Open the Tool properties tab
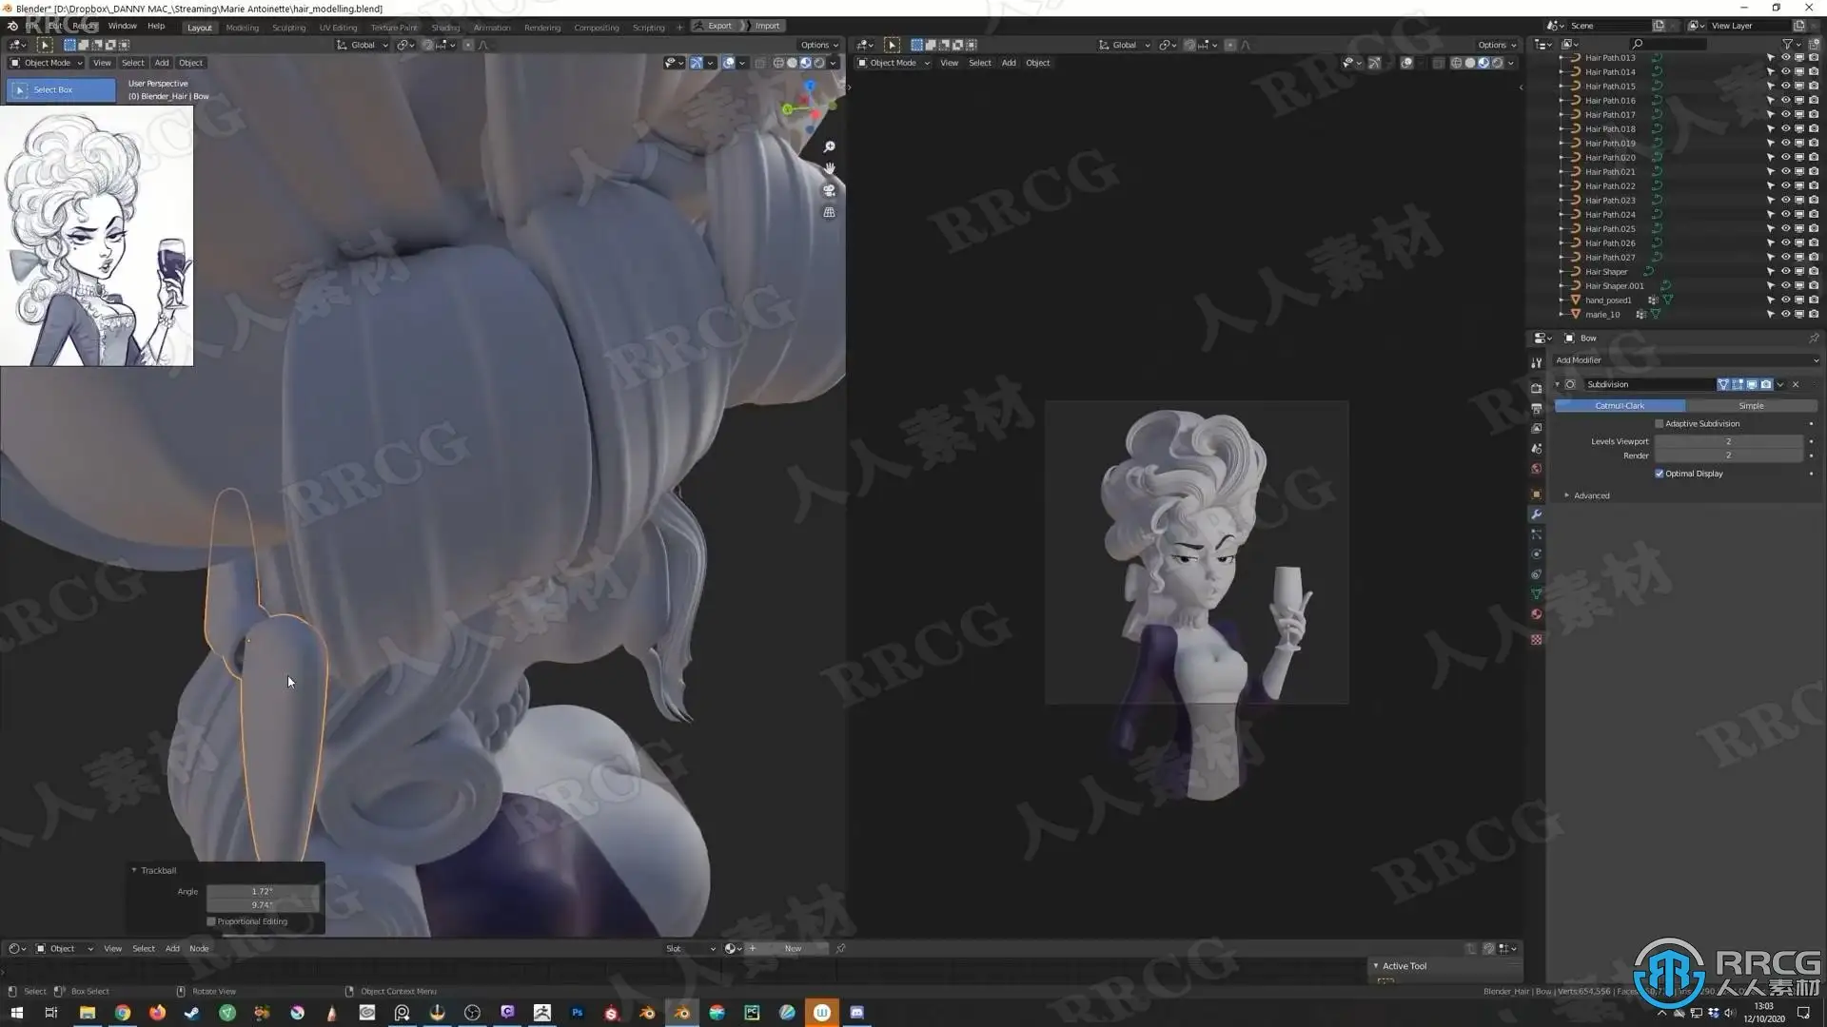Screen dimensions: 1827x1027 point(1536,362)
